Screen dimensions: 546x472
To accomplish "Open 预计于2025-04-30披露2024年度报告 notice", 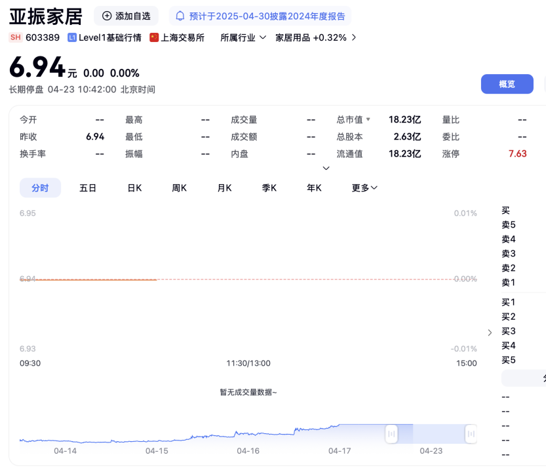I will tap(260, 16).
